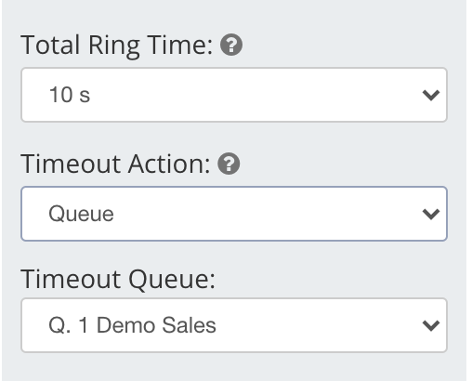Click the chevron arrow on Q. 1 Demo Sales
Viewport: 472px width, 381px height.
[431, 325]
